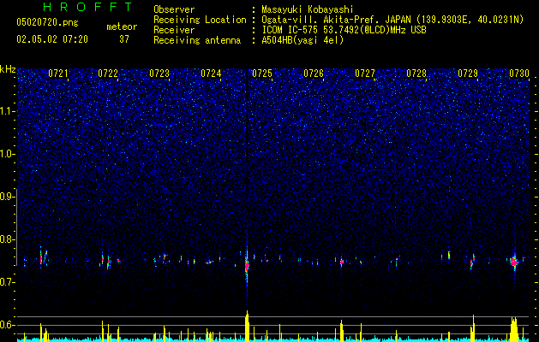Click the 0726 time marker
Viewport: 539px width, 342px height.
314,74
